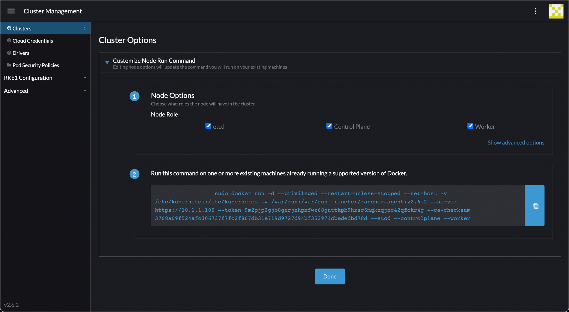The width and height of the screenshot is (569, 312).
Task: Click the Clusters globe icon in sidebar
Action: [9, 28]
